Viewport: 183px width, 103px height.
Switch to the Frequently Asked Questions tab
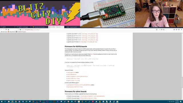click(x=40, y=27)
